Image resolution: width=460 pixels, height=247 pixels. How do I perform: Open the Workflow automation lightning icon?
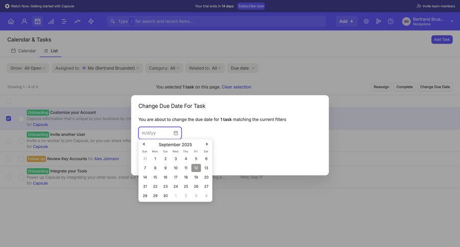91,21
